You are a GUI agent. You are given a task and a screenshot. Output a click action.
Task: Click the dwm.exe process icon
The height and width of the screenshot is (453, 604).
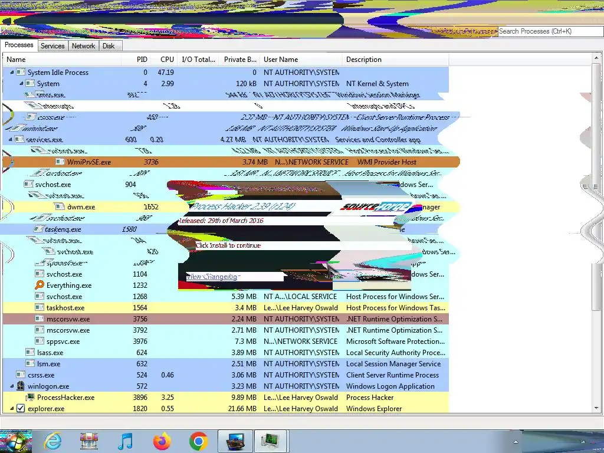tap(60, 206)
